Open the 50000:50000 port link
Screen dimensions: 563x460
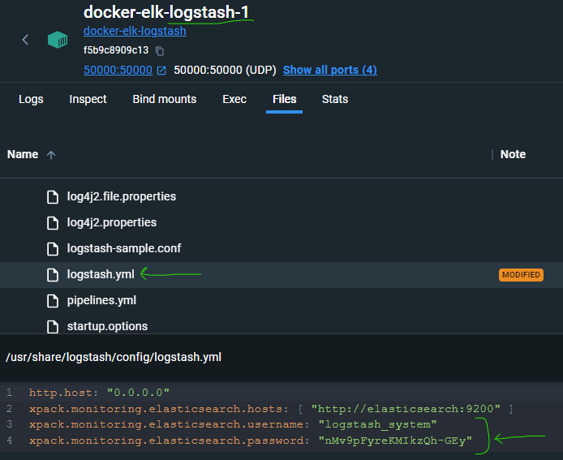(118, 70)
